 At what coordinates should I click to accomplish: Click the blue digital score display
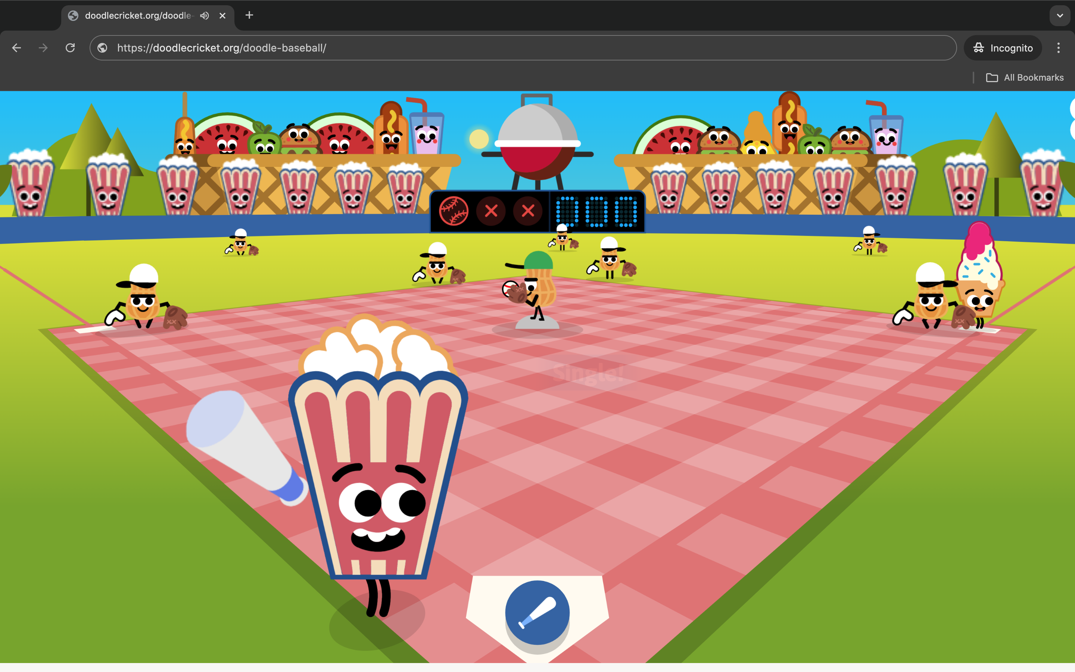tap(596, 212)
